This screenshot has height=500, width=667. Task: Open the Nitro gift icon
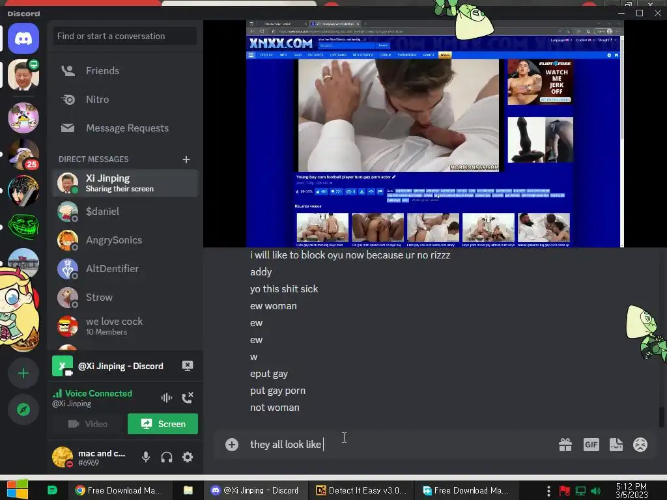(x=565, y=445)
